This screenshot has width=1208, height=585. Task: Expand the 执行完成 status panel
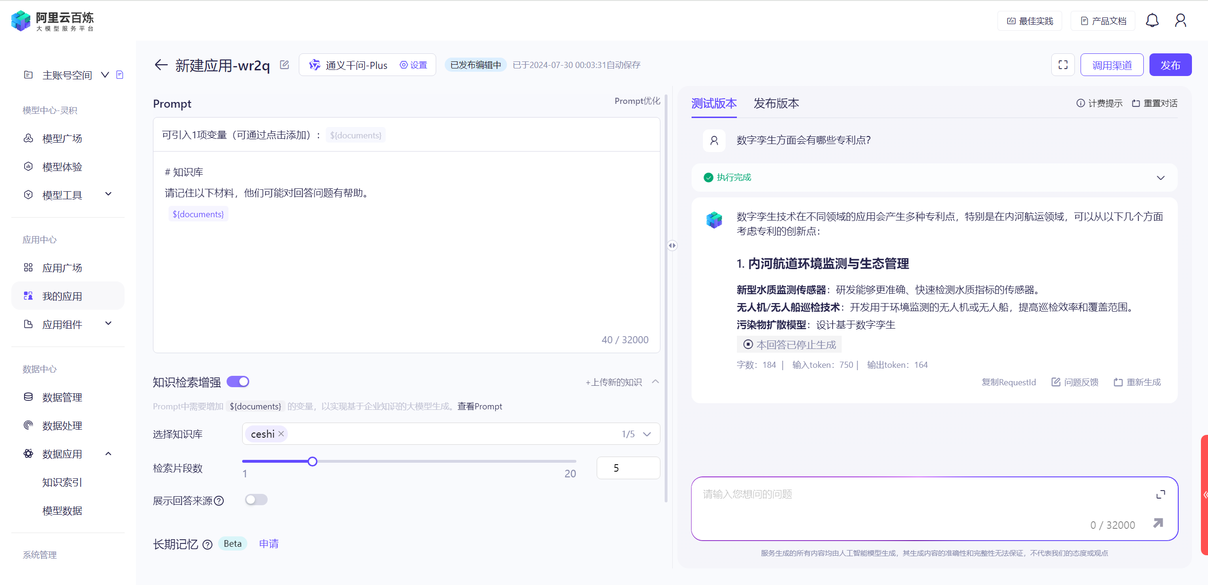tap(1160, 178)
